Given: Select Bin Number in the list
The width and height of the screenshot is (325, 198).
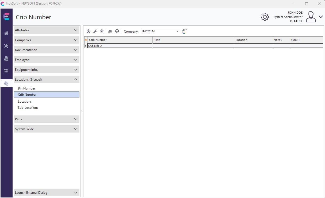Looking at the screenshot, I should click(26, 88).
